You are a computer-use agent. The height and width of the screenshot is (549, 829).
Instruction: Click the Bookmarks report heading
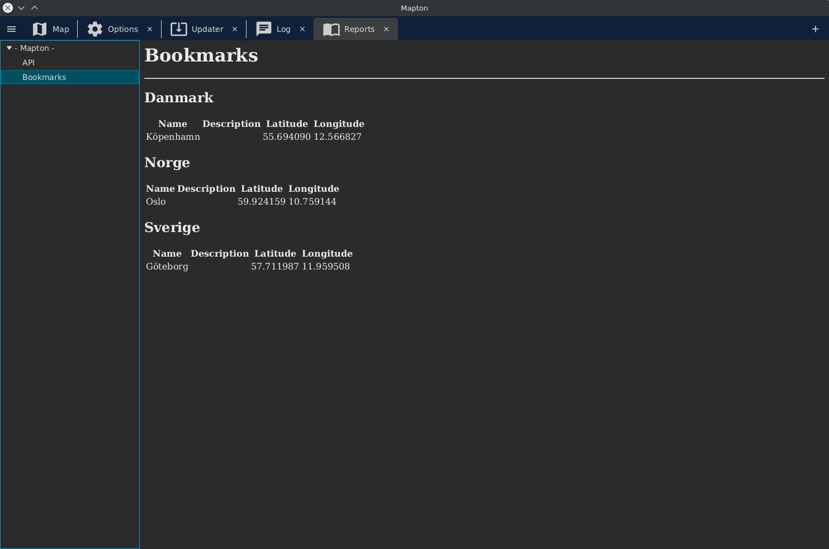[x=201, y=55]
